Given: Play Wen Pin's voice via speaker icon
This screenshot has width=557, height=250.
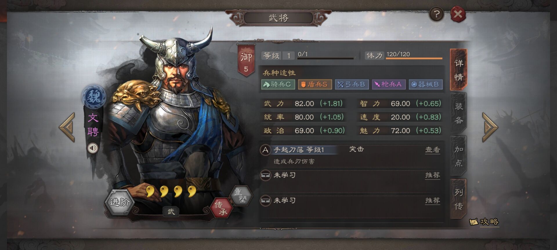Looking at the screenshot, I should pos(93,148).
